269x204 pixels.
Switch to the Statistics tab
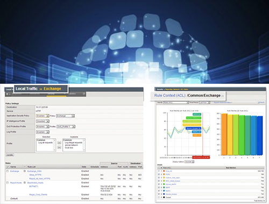(x=72, y=93)
